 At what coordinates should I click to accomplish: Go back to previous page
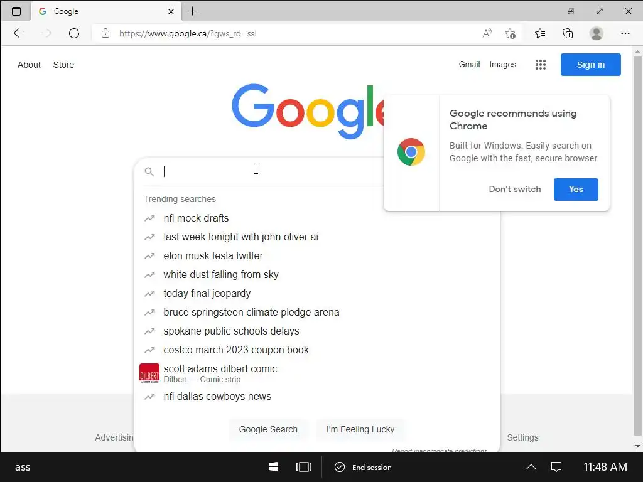(x=19, y=33)
